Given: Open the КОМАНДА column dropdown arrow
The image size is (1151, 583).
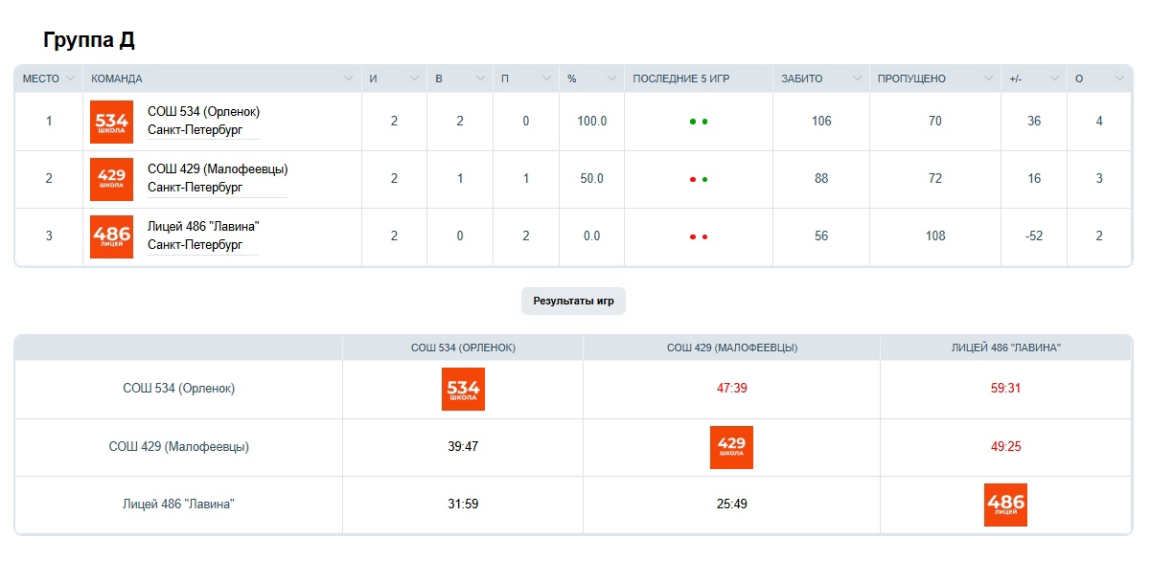Looking at the screenshot, I should click(x=349, y=78).
